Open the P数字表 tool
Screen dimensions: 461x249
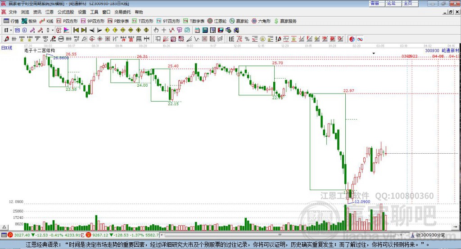(118, 21)
